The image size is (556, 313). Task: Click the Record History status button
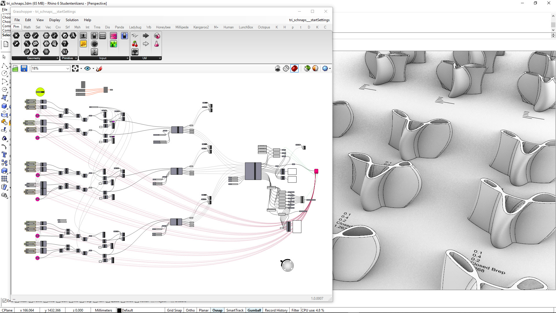click(276, 310)
